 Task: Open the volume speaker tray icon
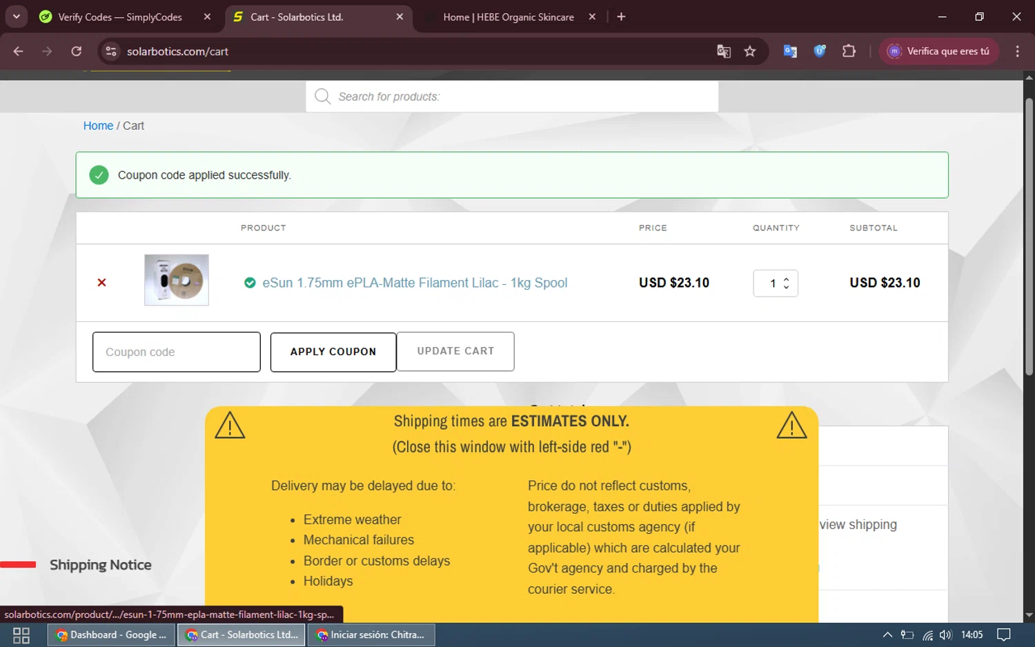(x=945, y=635)
